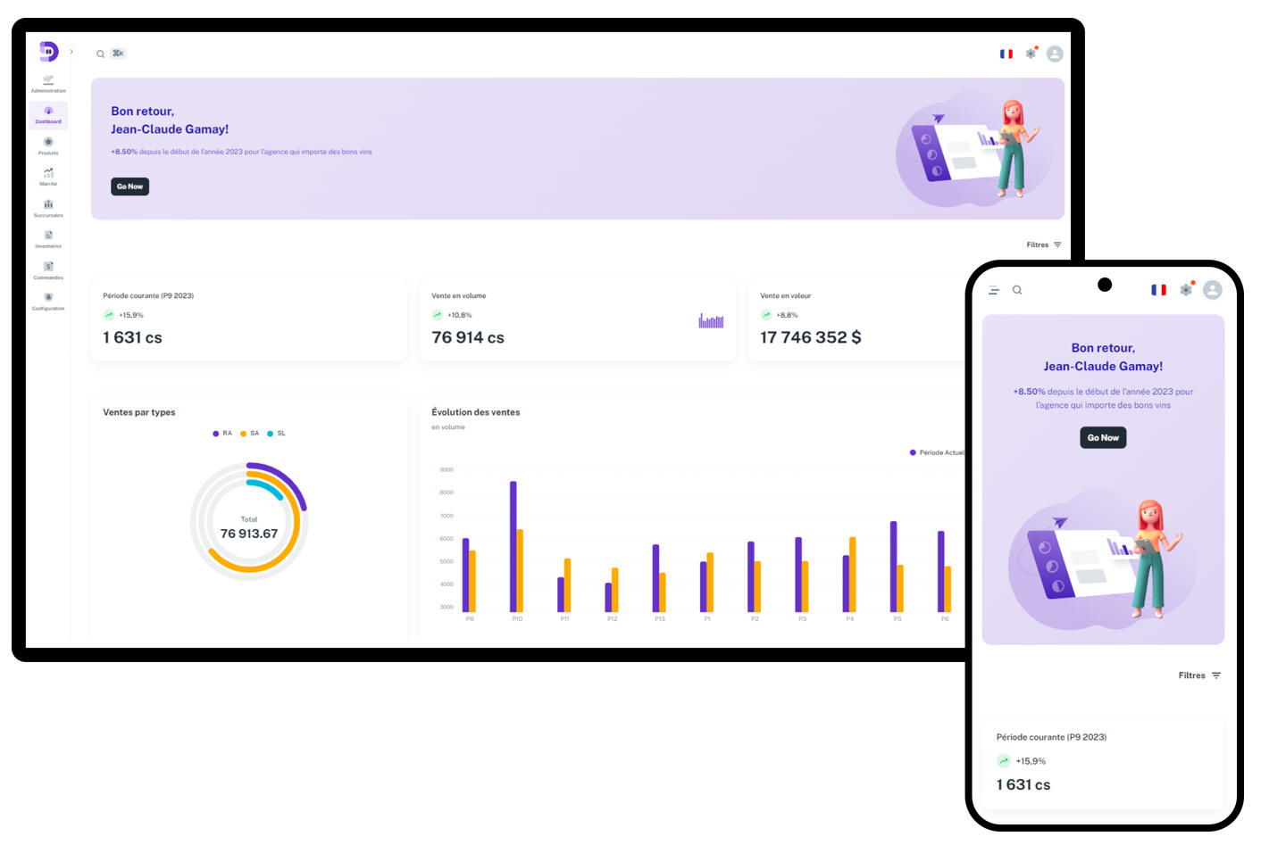This screenshot has width=1269, height=853.
Task: Open the Succursales sidebar item
Action: (48, 208)
